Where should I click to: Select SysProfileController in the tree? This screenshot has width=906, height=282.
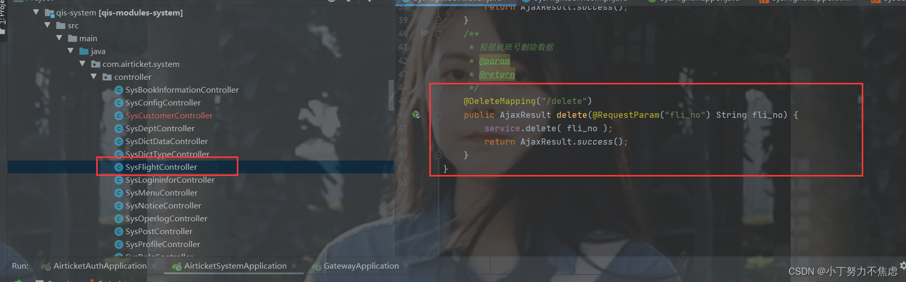pos(163,244)
